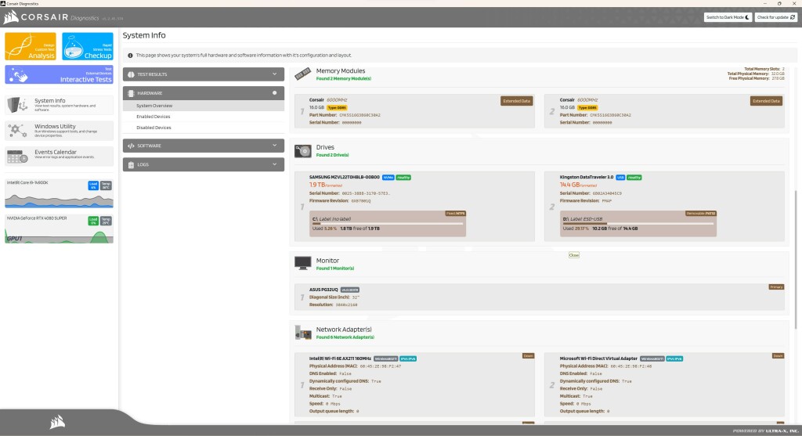
Task: Select System Overview under Hardware
Action: tap(204, 106)
